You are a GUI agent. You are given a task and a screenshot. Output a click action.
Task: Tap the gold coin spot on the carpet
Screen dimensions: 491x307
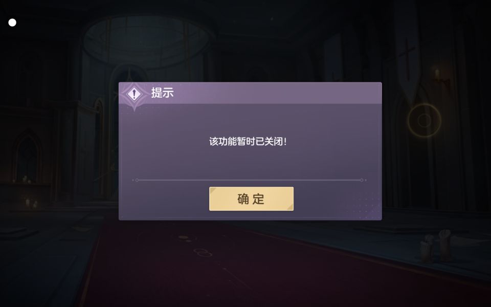(183, 238)
